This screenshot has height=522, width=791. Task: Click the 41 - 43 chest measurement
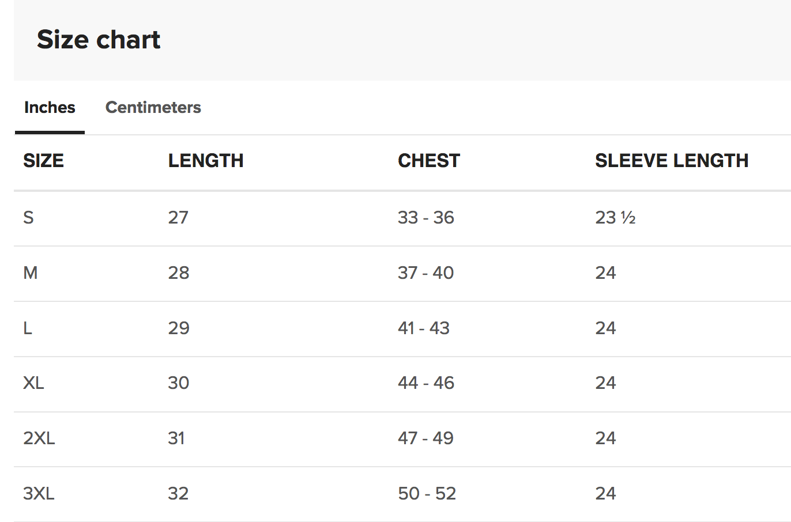[x=424, y=328]
